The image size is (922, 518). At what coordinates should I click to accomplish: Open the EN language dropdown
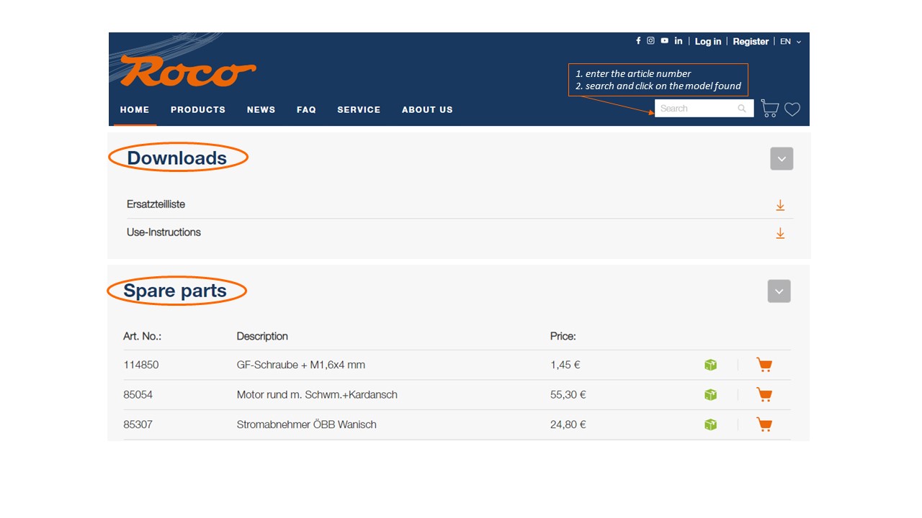pos(790,42)
